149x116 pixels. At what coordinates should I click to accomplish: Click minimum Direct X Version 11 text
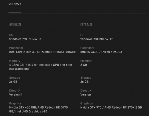(x=16, y=95)
